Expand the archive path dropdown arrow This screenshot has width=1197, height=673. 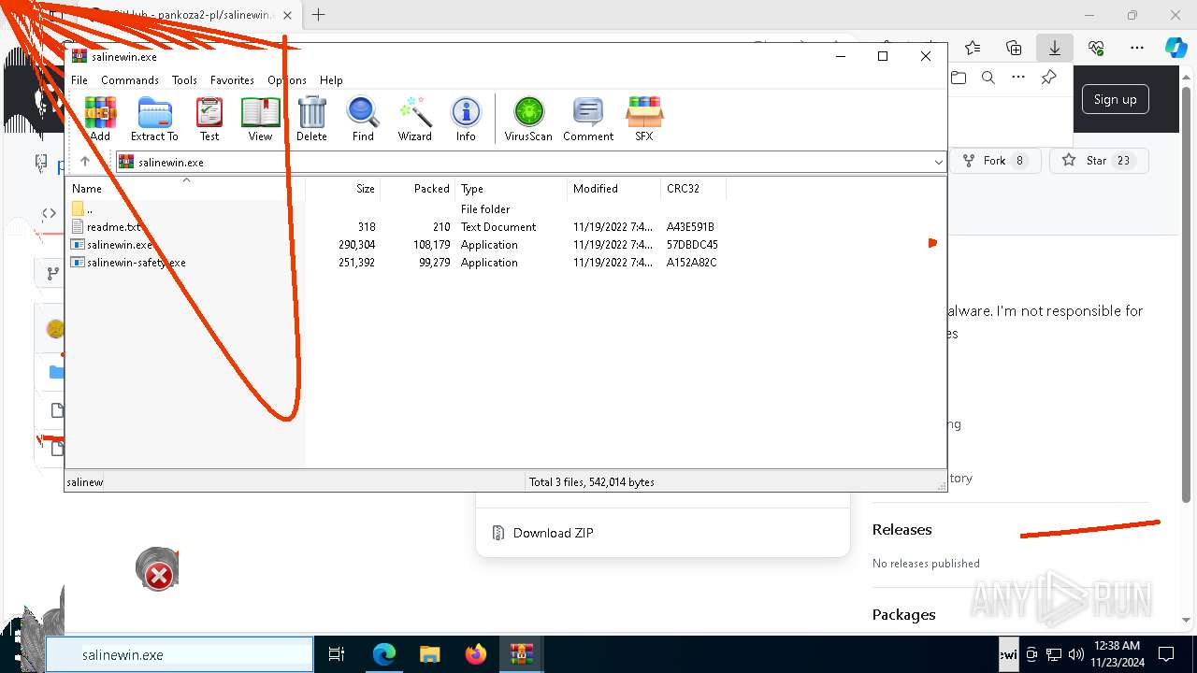(938, 163)
